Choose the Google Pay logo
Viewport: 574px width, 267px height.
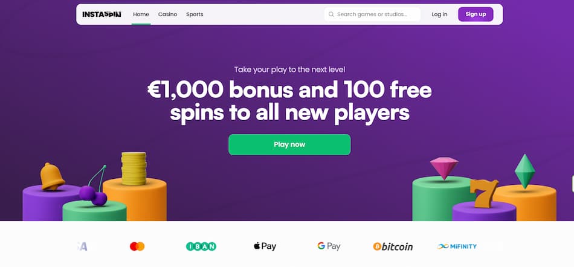(329, 246)
